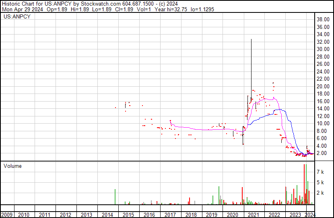The image size is (334, 218).
Task: Click the 26.00 price axis label
Action: tap(323, 64)
